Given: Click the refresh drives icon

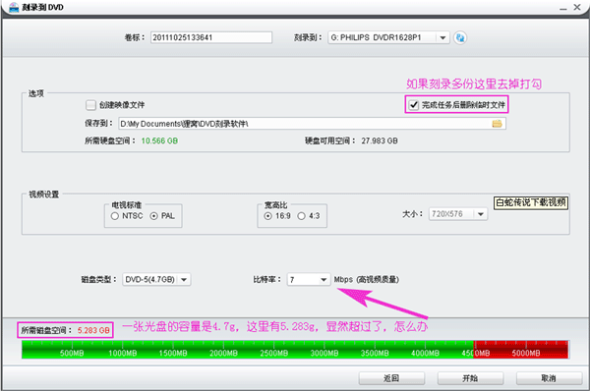Looking at the screenshot, I should [460, 37].
